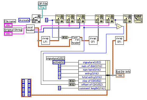Select the comment length(U16) bundle element
Viewport: 147px width, 100px height.
tap(92, 88)
